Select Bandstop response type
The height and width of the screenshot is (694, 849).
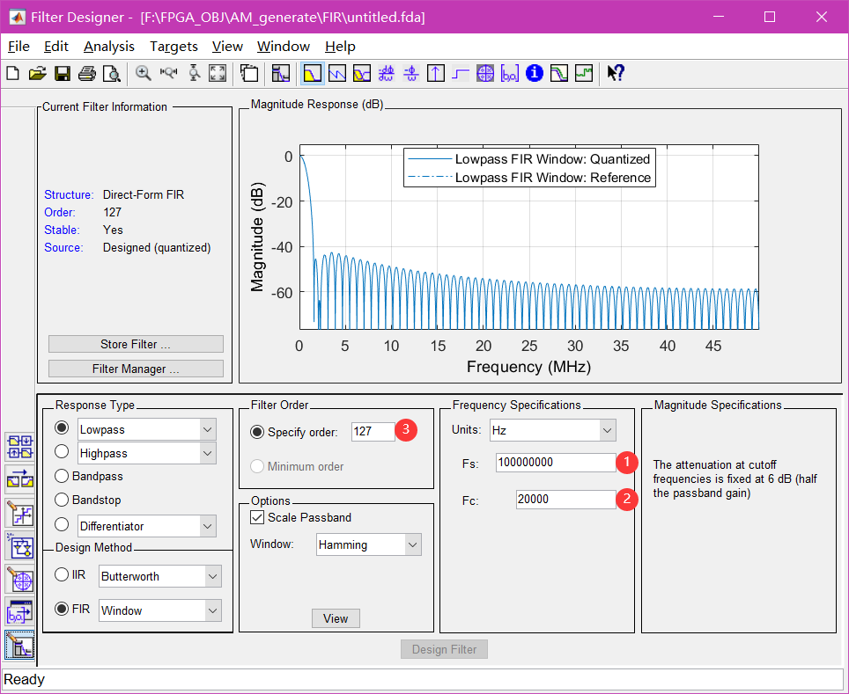click(88, 500)
